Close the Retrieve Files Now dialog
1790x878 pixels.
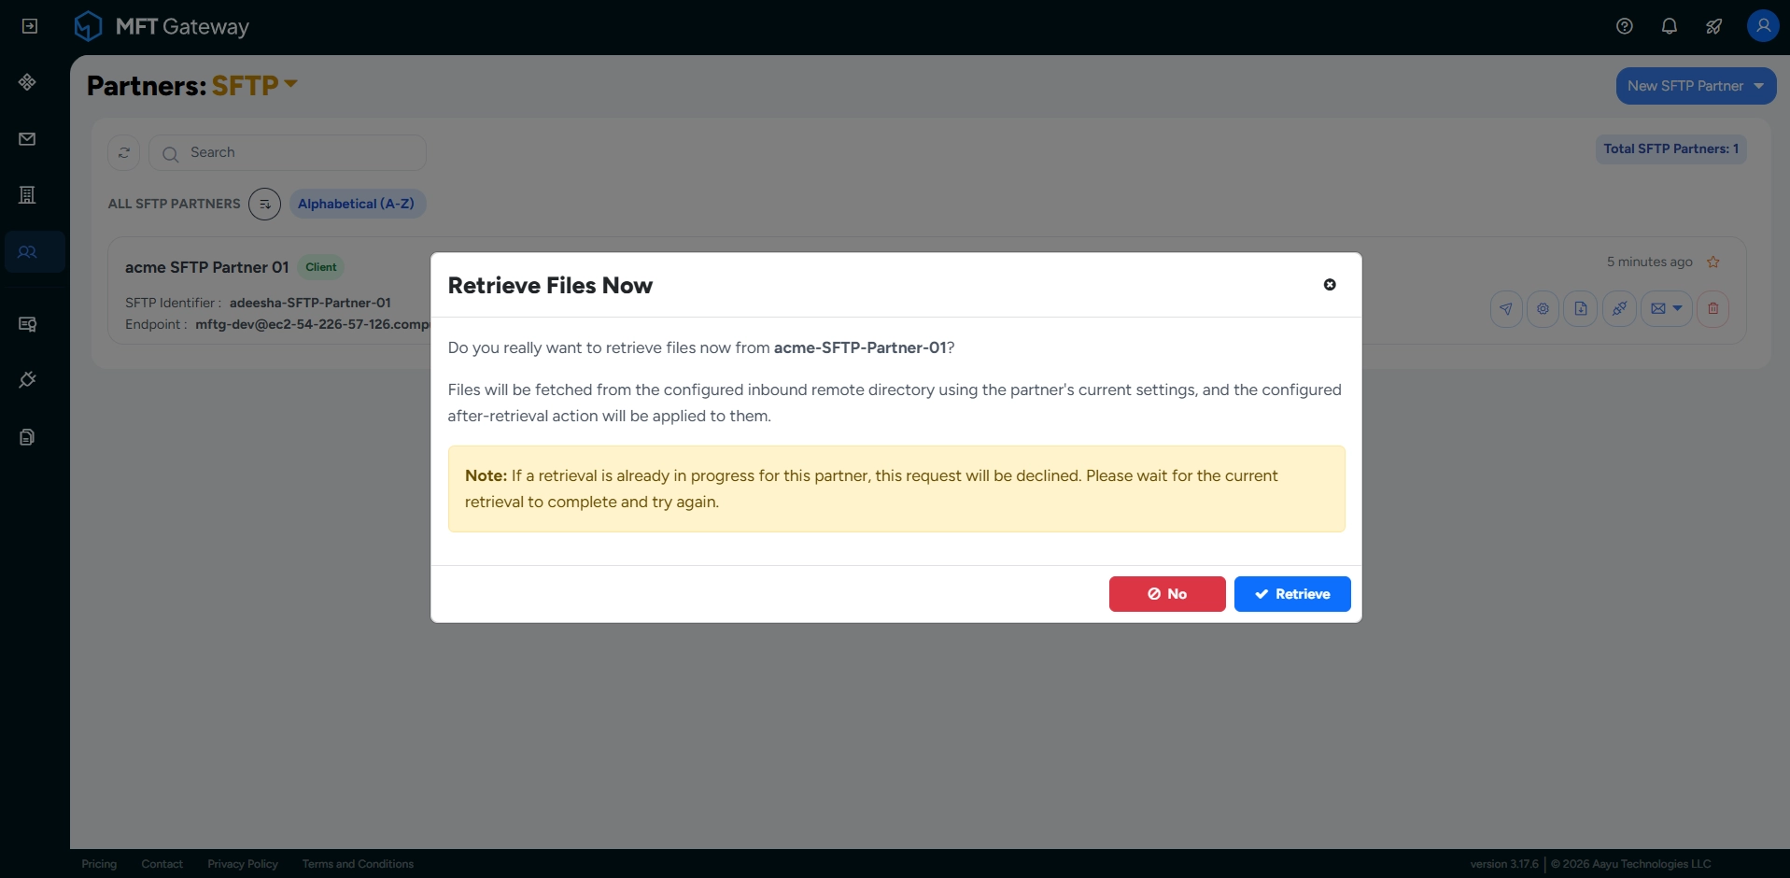click(x=1330, y=285)
